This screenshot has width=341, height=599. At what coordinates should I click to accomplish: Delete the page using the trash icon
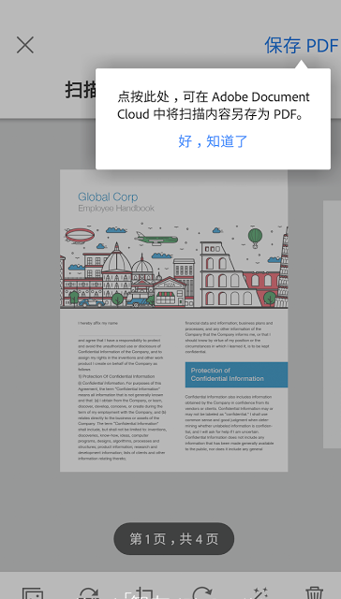click(x=315, y=592)
